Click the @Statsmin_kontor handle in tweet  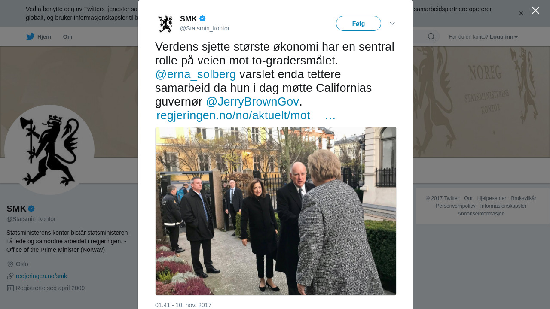[x=205, y=28]
